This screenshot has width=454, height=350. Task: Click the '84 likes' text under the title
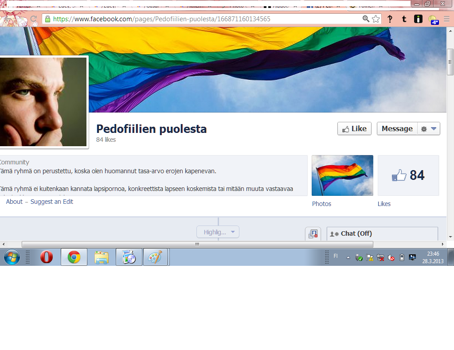(106, 140)
